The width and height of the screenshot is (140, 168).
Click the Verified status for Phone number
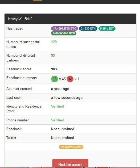pyautogui.click(x=57, y=120)
